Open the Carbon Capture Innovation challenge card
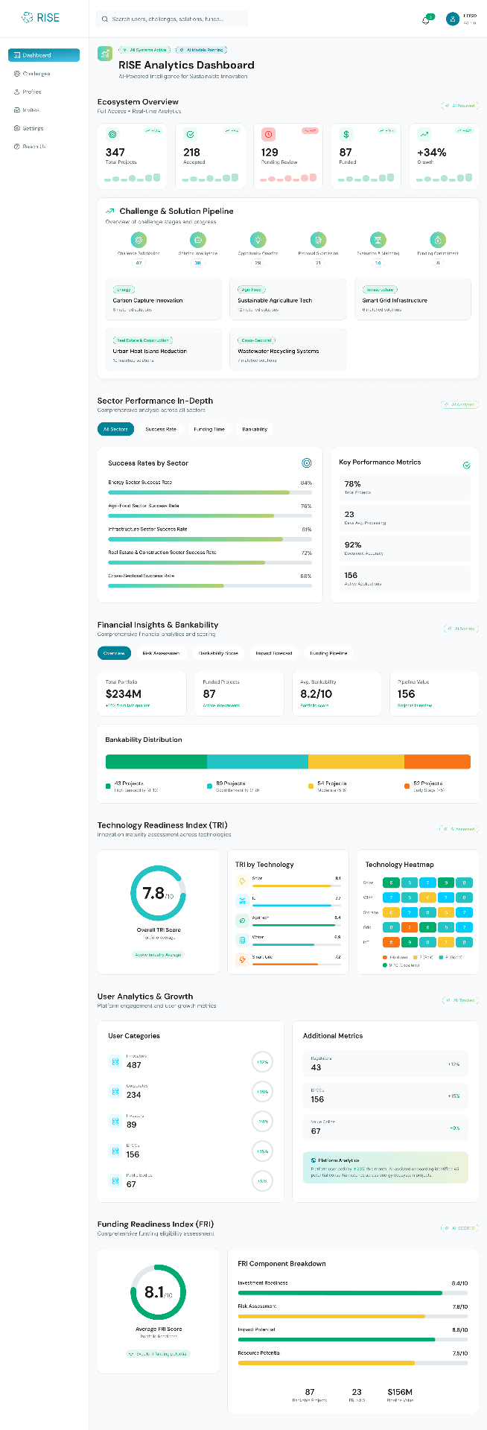Screen dimensions: 487x1430 pos(163,299)
